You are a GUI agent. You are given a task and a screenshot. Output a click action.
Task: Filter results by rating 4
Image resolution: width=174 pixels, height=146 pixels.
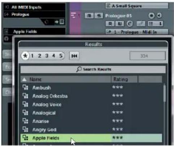coord(54,56)
